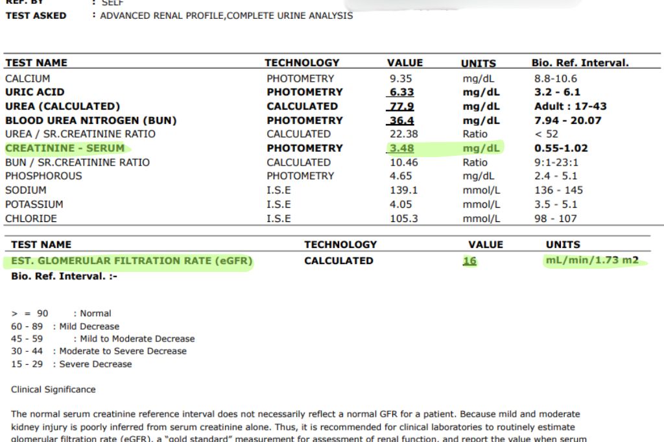Image resolution: width=664 pixels, height=442 pixels.
Task: Click the Clinical Significance heading
Action: 53,389
